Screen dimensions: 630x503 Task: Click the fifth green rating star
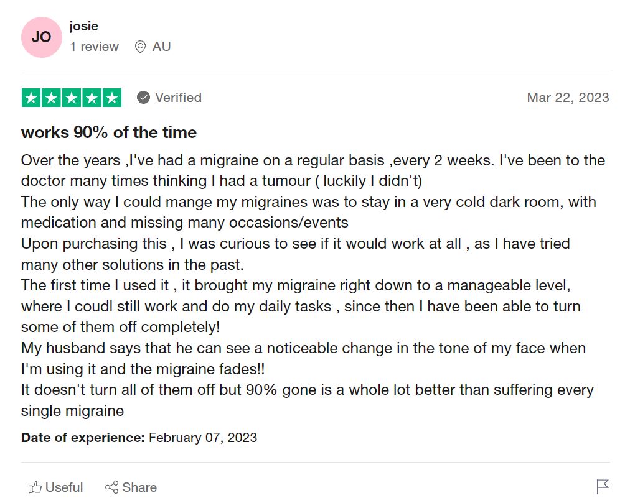pos(111,98)
